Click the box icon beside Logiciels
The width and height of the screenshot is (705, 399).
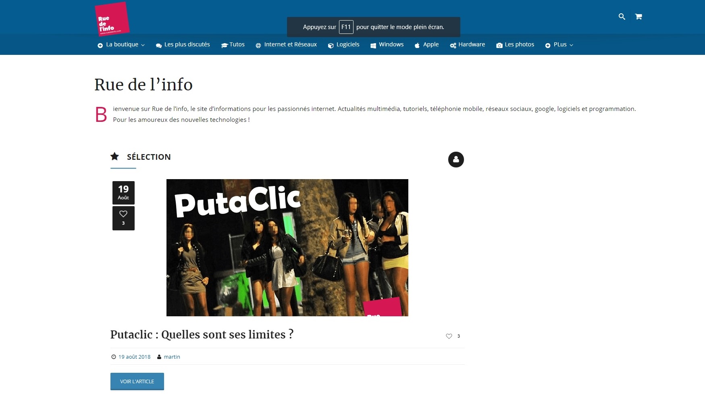click(x=331, y=45)
